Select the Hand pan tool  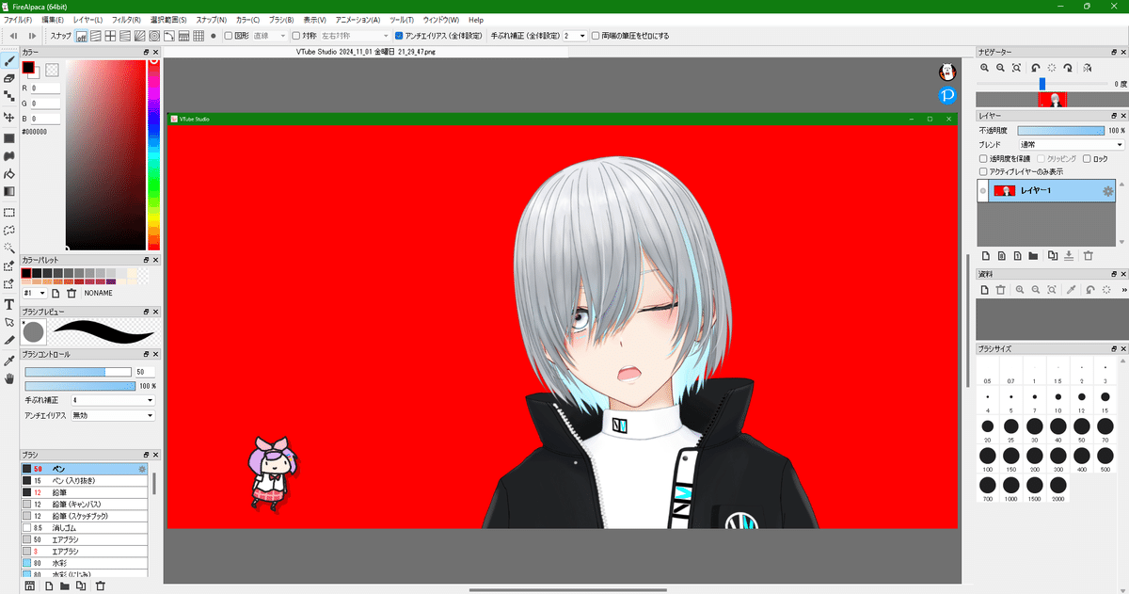click(8, 378)
